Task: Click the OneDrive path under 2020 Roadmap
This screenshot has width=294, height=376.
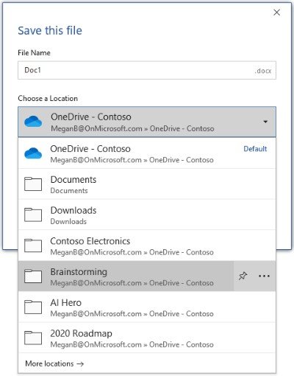Action: [132, 344]
